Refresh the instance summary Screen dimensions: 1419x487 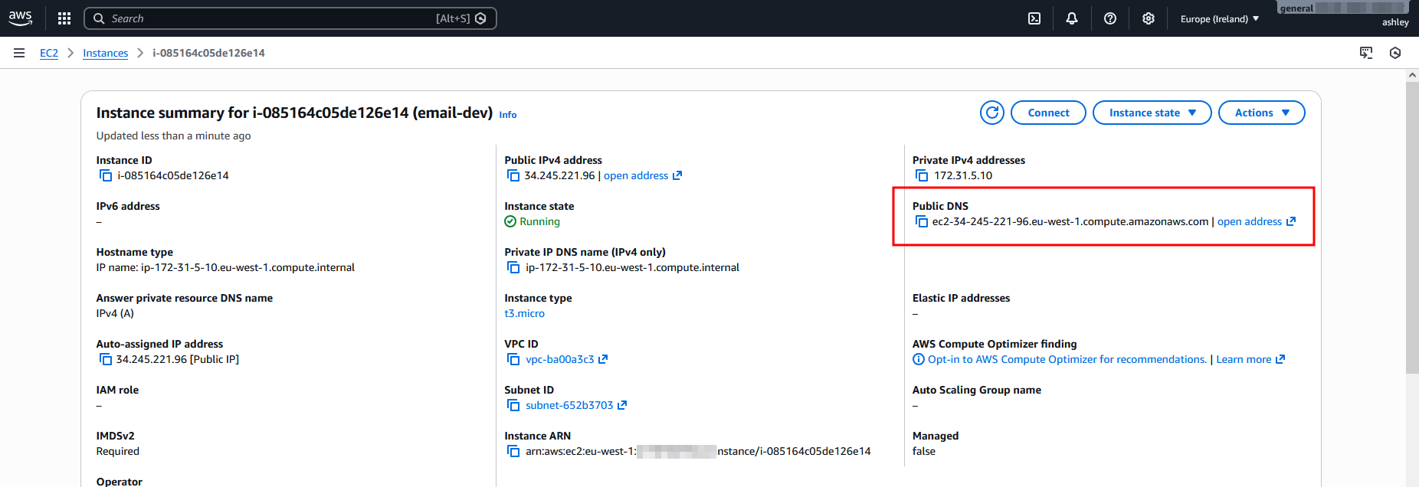point(992,113)
